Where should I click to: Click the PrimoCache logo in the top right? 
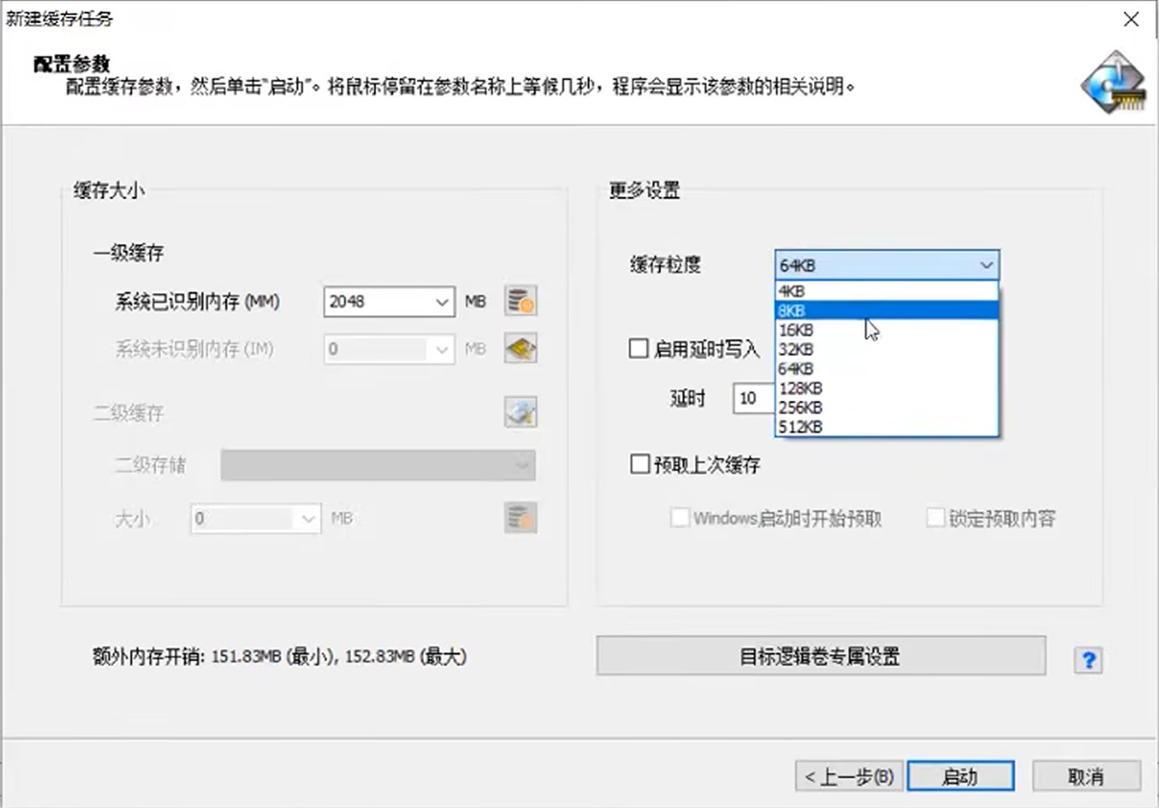1111,82
